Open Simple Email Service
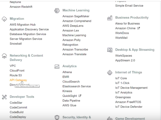This screenshot has height=120, width=161. point(129,6)
